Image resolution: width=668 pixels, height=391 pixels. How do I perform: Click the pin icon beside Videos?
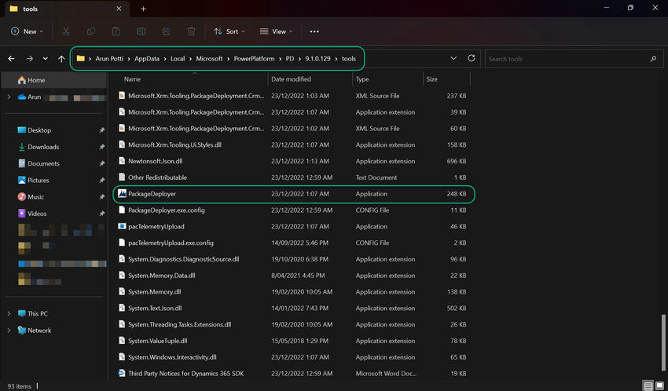[x=102, y=214]
